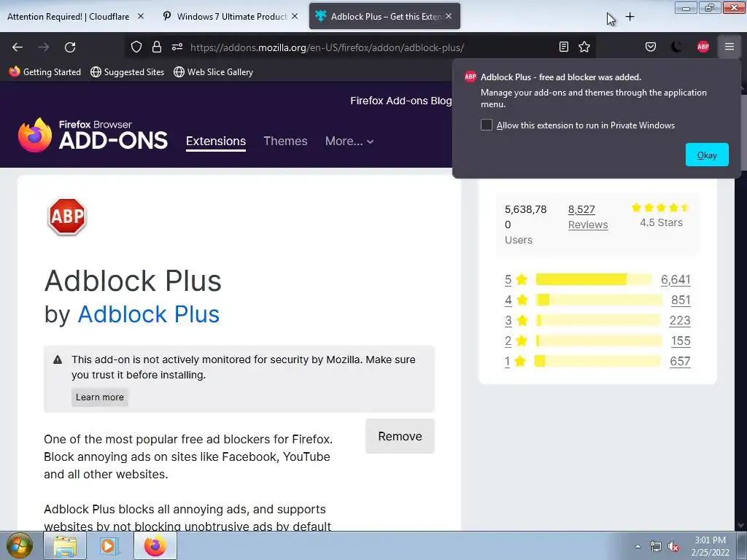Viewport: 747px width, 560px height.
Task: Open the 8,527 Reviews link
Action: (588, 217)
